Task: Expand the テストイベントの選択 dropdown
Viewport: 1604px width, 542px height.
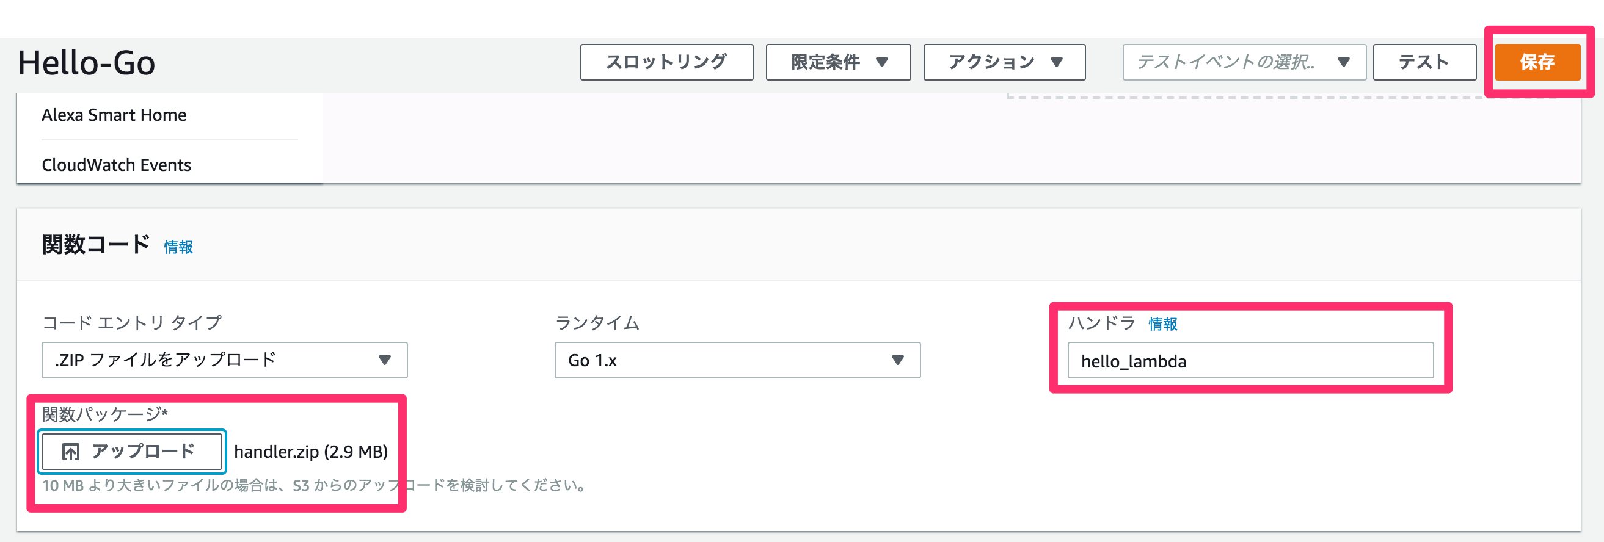Action: pyautogui.click(x=1244, y=62)
